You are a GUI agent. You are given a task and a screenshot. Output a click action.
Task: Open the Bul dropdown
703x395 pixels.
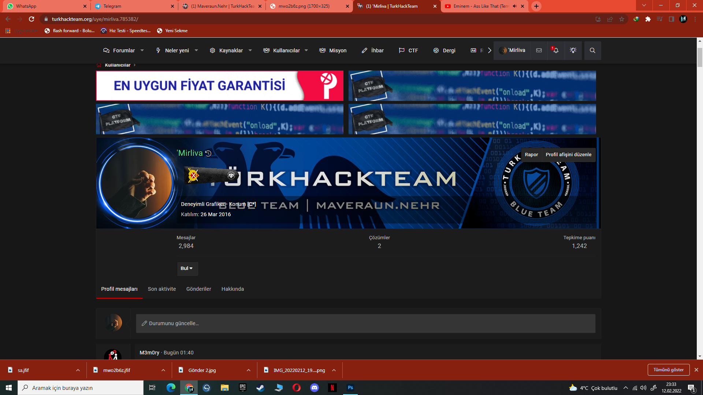187,268
